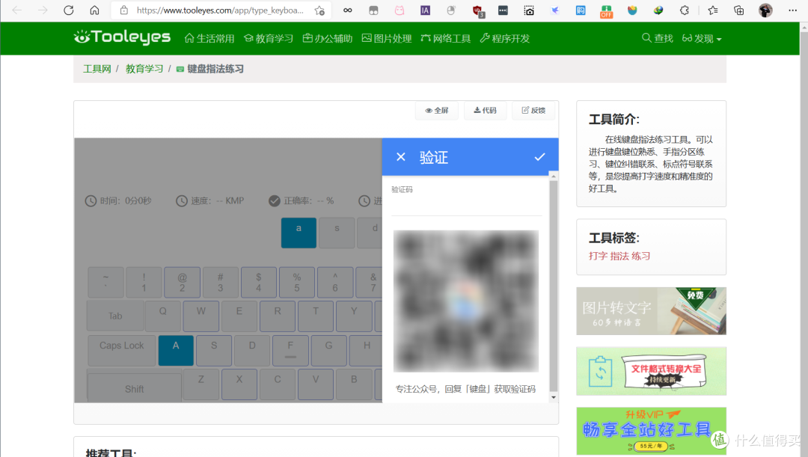This screenshot has width=808, height=457.
Task: Click the address bar URL
Action: (220, 10)
